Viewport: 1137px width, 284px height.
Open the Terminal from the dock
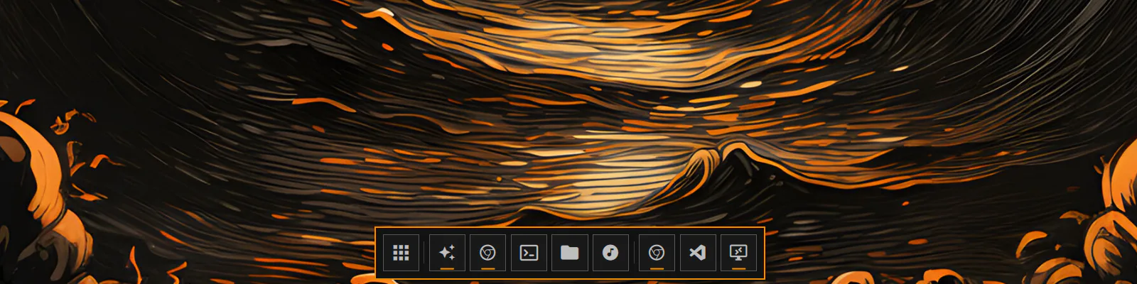[x=529, y=253]
